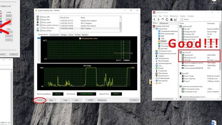Click the Save button in Stability Test

click(x=76, y=100)
